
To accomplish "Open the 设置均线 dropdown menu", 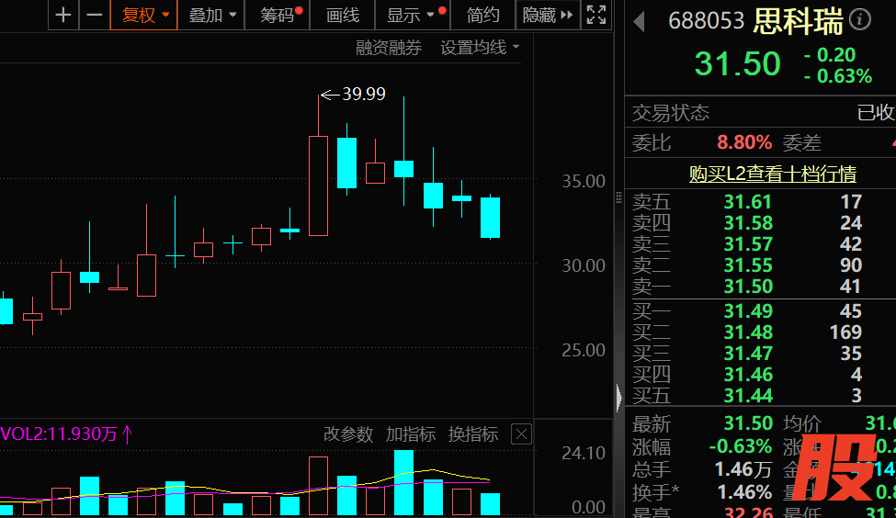I will click(480, 48).
